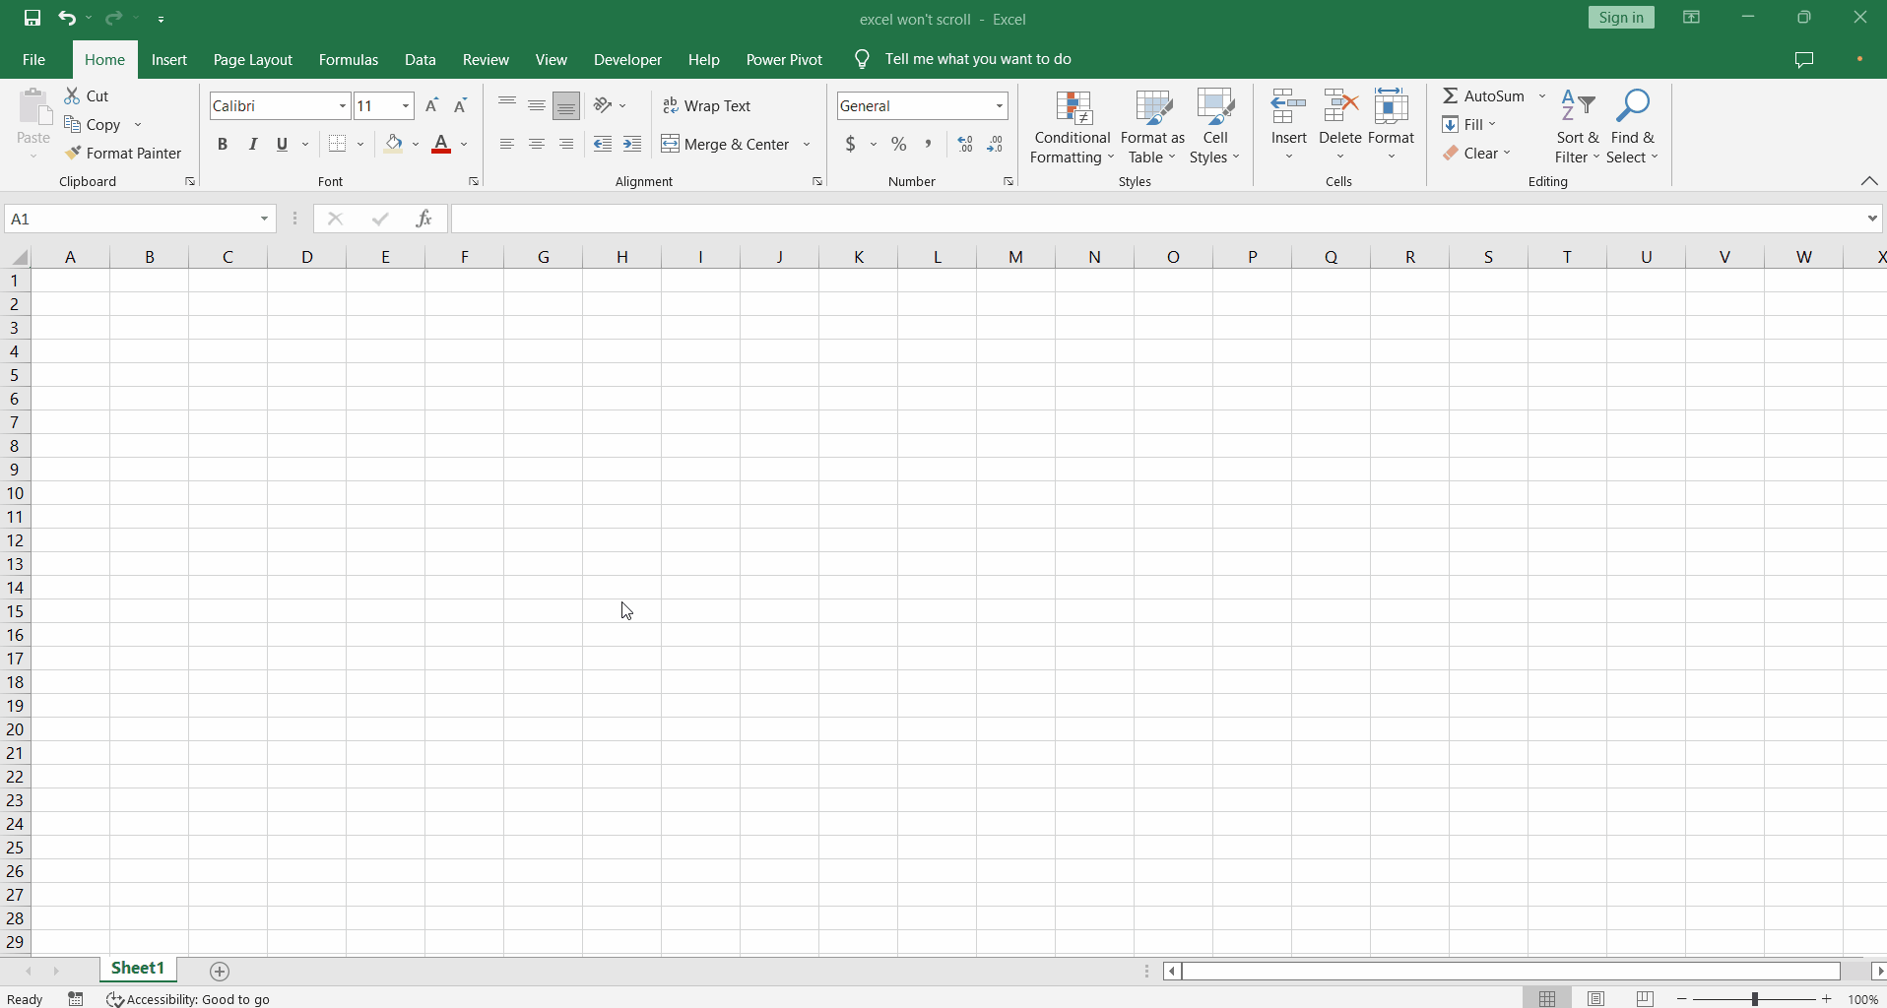Open the Font Color picker

[x=463, y=144]
